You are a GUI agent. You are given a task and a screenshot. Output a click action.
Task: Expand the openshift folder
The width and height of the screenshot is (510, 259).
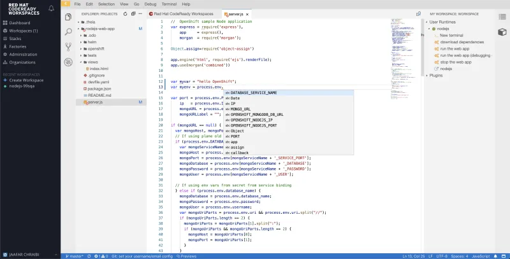pos(96,48)
